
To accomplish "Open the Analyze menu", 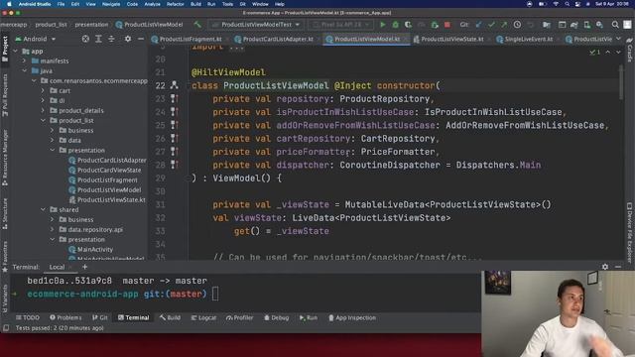I will coord(152,4).
